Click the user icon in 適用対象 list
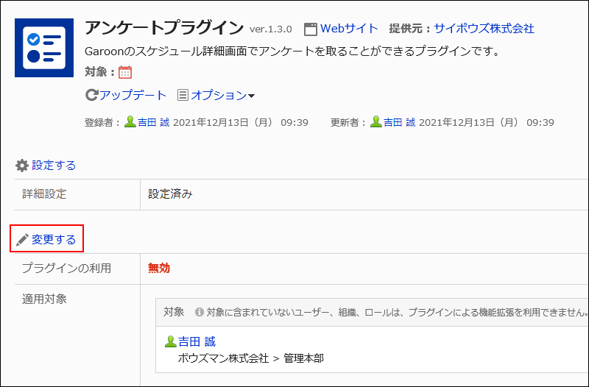 pyautogui.click(x=171, y=341)
